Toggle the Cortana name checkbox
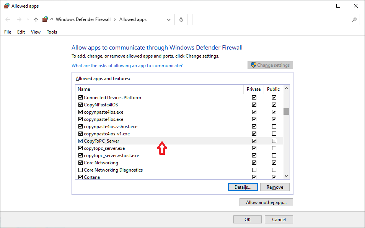The height and width of the screenshot is (228, 365). [x=81, y=177]
